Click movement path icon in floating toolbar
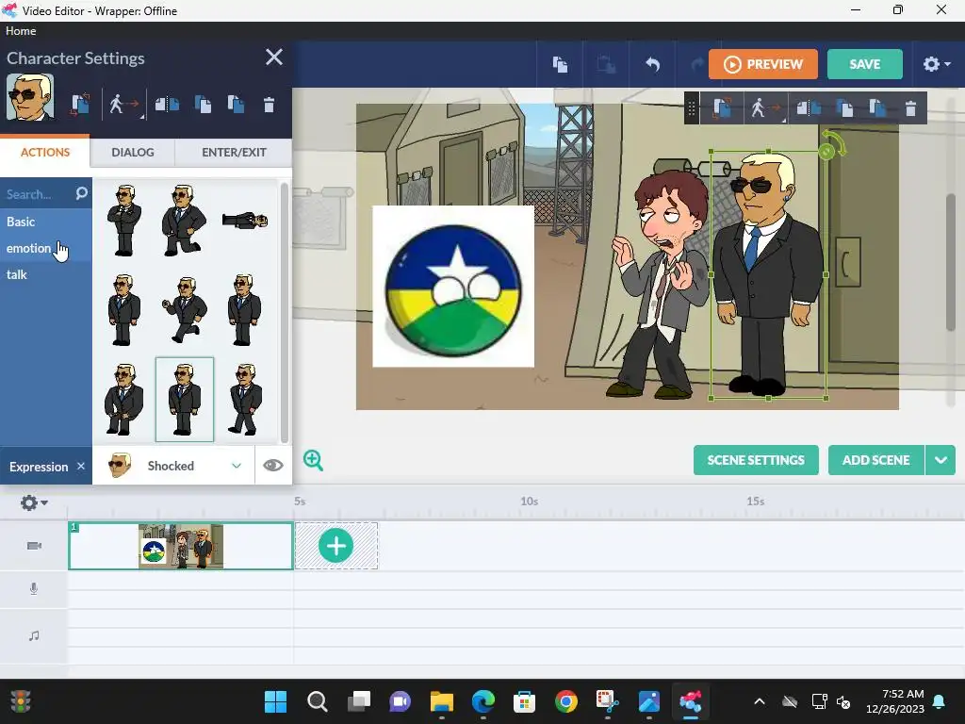The image size is (965, 724). 766,108
